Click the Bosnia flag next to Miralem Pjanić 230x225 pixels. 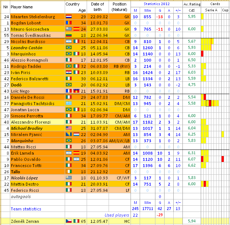[x=69, y=134]
